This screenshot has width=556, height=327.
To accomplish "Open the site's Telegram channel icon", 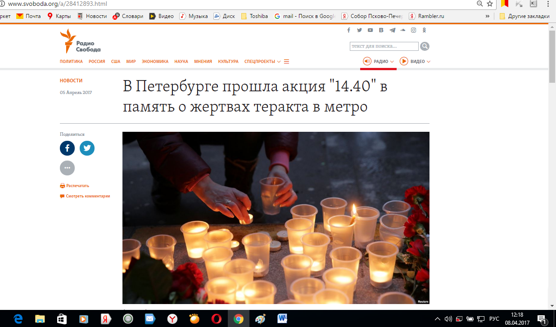I will pos(392,30).
